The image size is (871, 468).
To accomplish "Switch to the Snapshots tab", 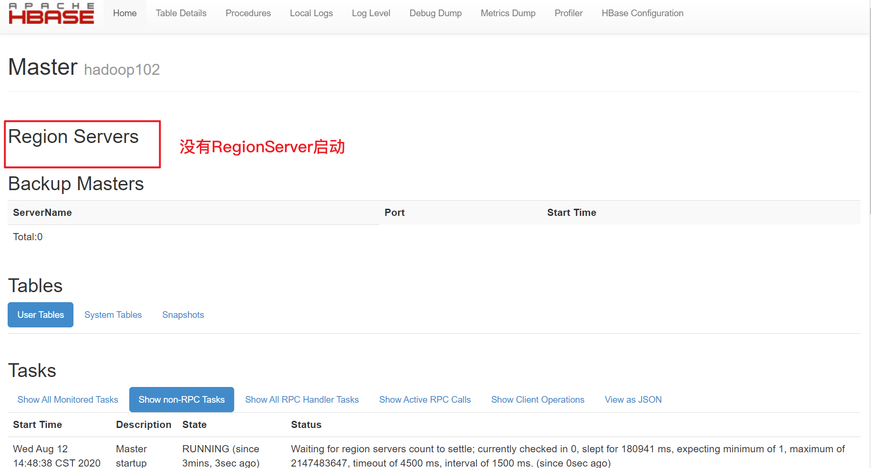I will click(x=183, y=315).
